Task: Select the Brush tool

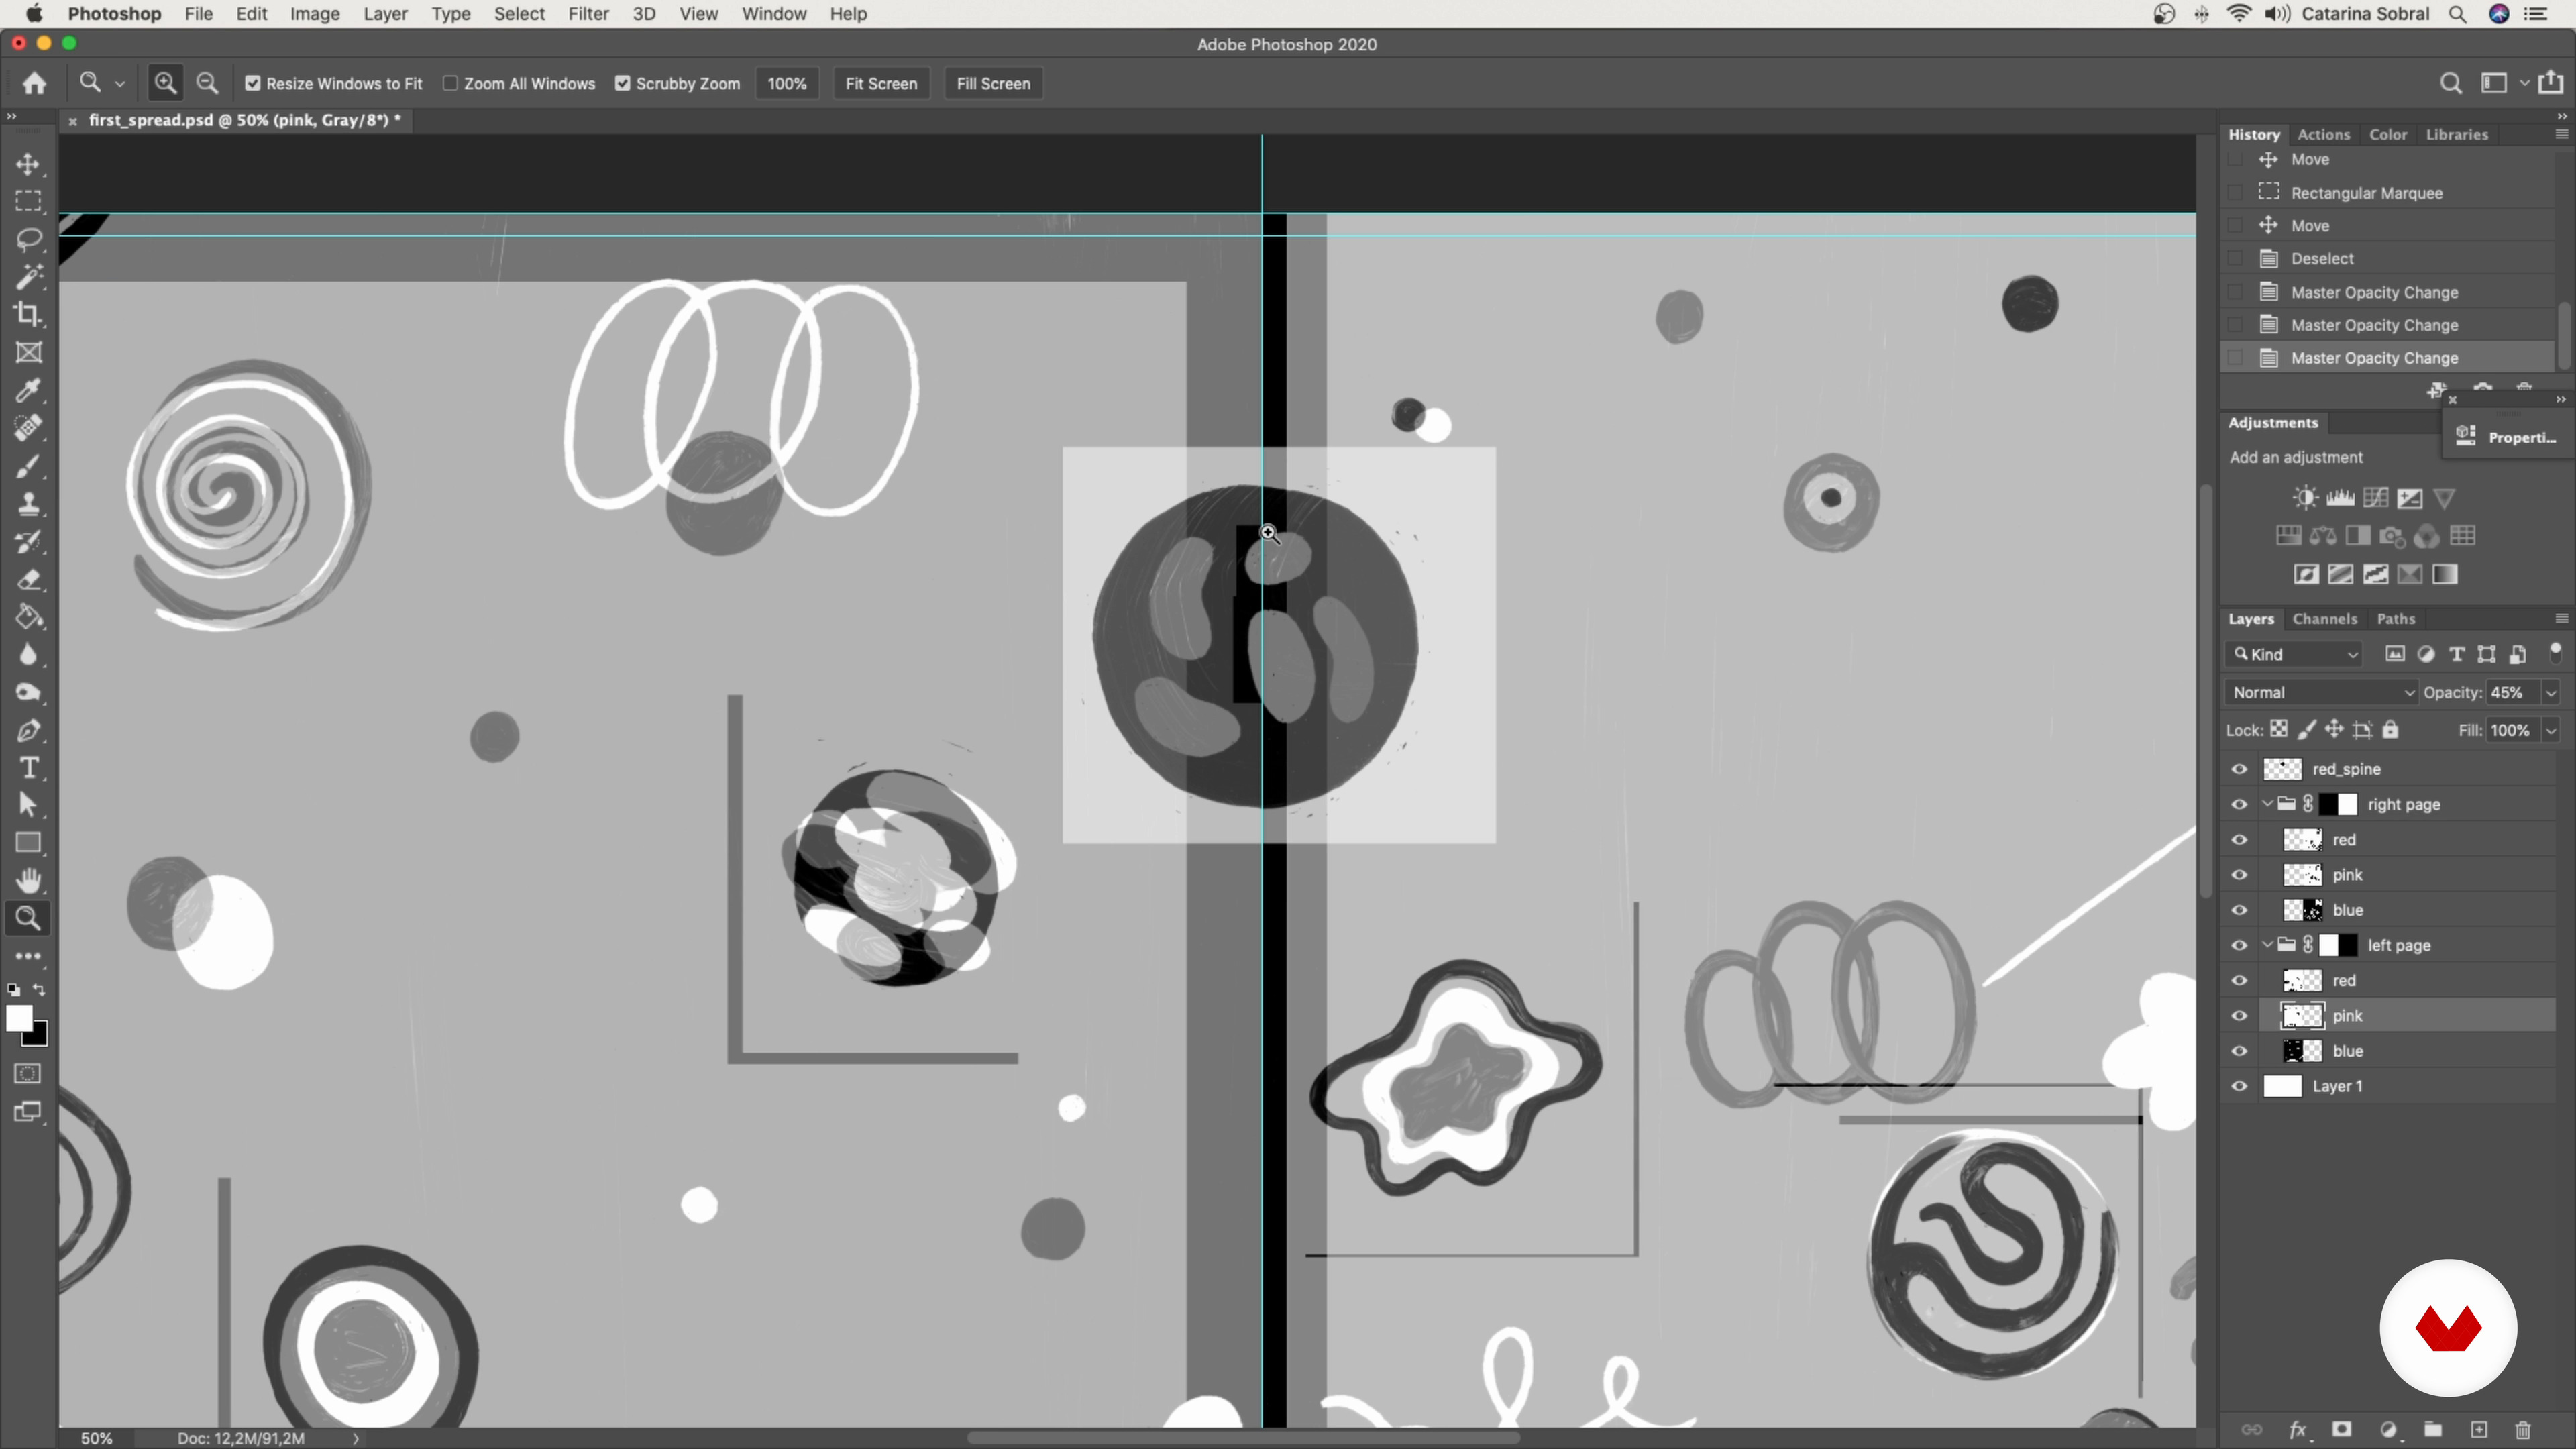Action: click(28, 466)
